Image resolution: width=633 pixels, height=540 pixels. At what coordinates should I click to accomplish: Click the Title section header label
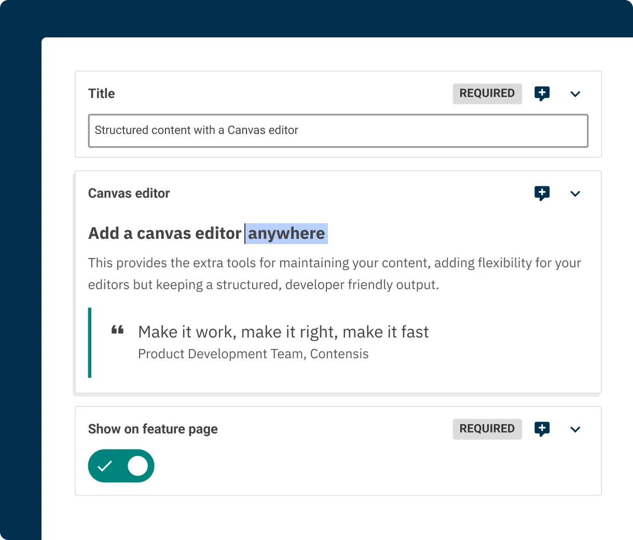pos(101,93)
